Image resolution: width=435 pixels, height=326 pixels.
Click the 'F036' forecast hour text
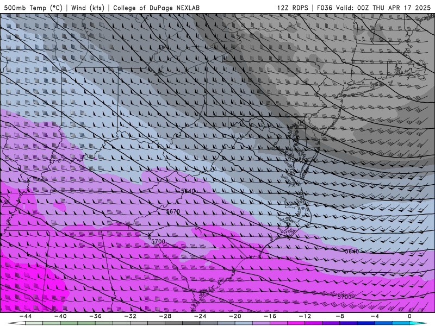coord(324,8)
